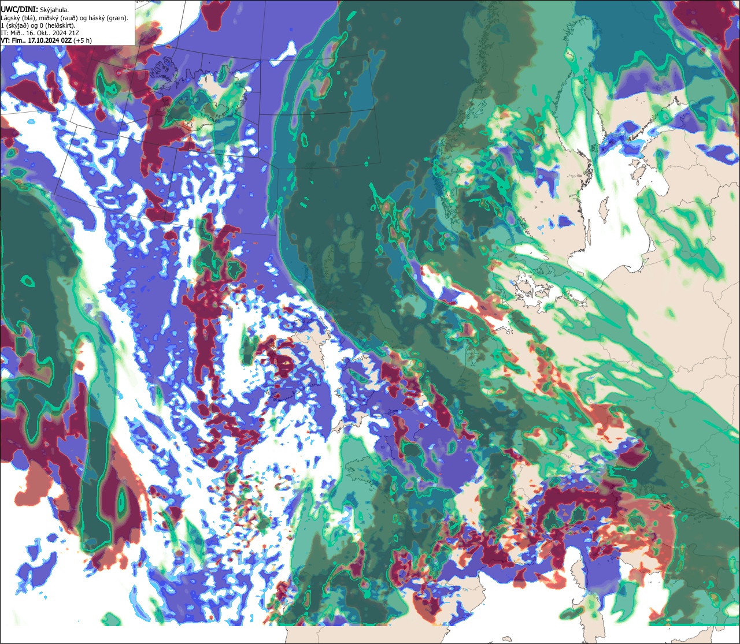
Task: Click the '1 (skýjað) og 0 (heiðskírt).' line
Action: (x=38, y=25)
